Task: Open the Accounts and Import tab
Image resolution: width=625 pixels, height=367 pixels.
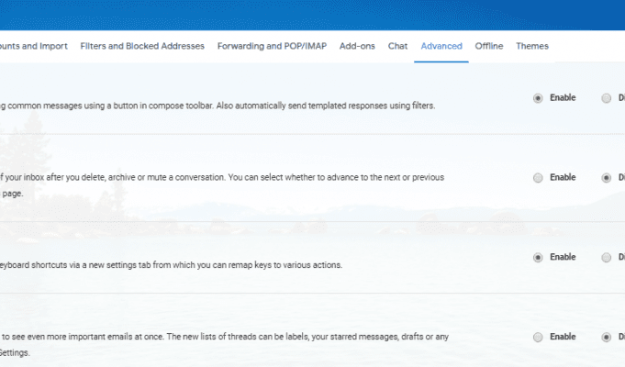Action: pyautogui.click(x=33, y=46)
